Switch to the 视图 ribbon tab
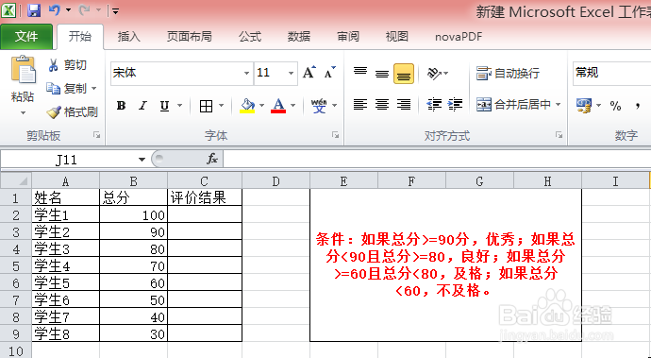 397,37
